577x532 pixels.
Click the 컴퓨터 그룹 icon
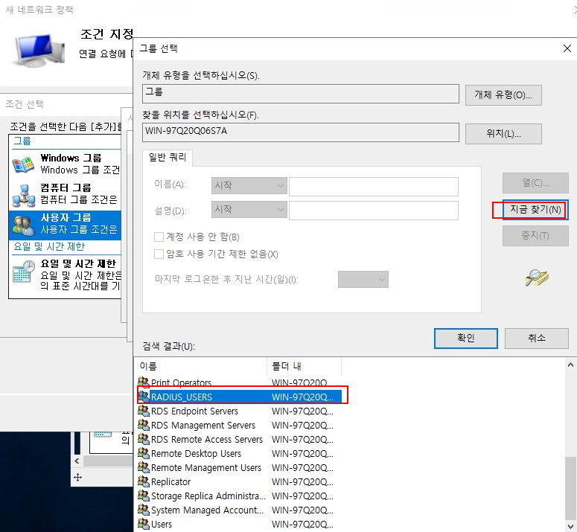pos(23,193)
